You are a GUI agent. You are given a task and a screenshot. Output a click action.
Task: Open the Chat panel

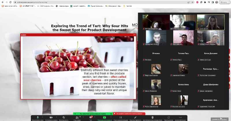point(91,118)
